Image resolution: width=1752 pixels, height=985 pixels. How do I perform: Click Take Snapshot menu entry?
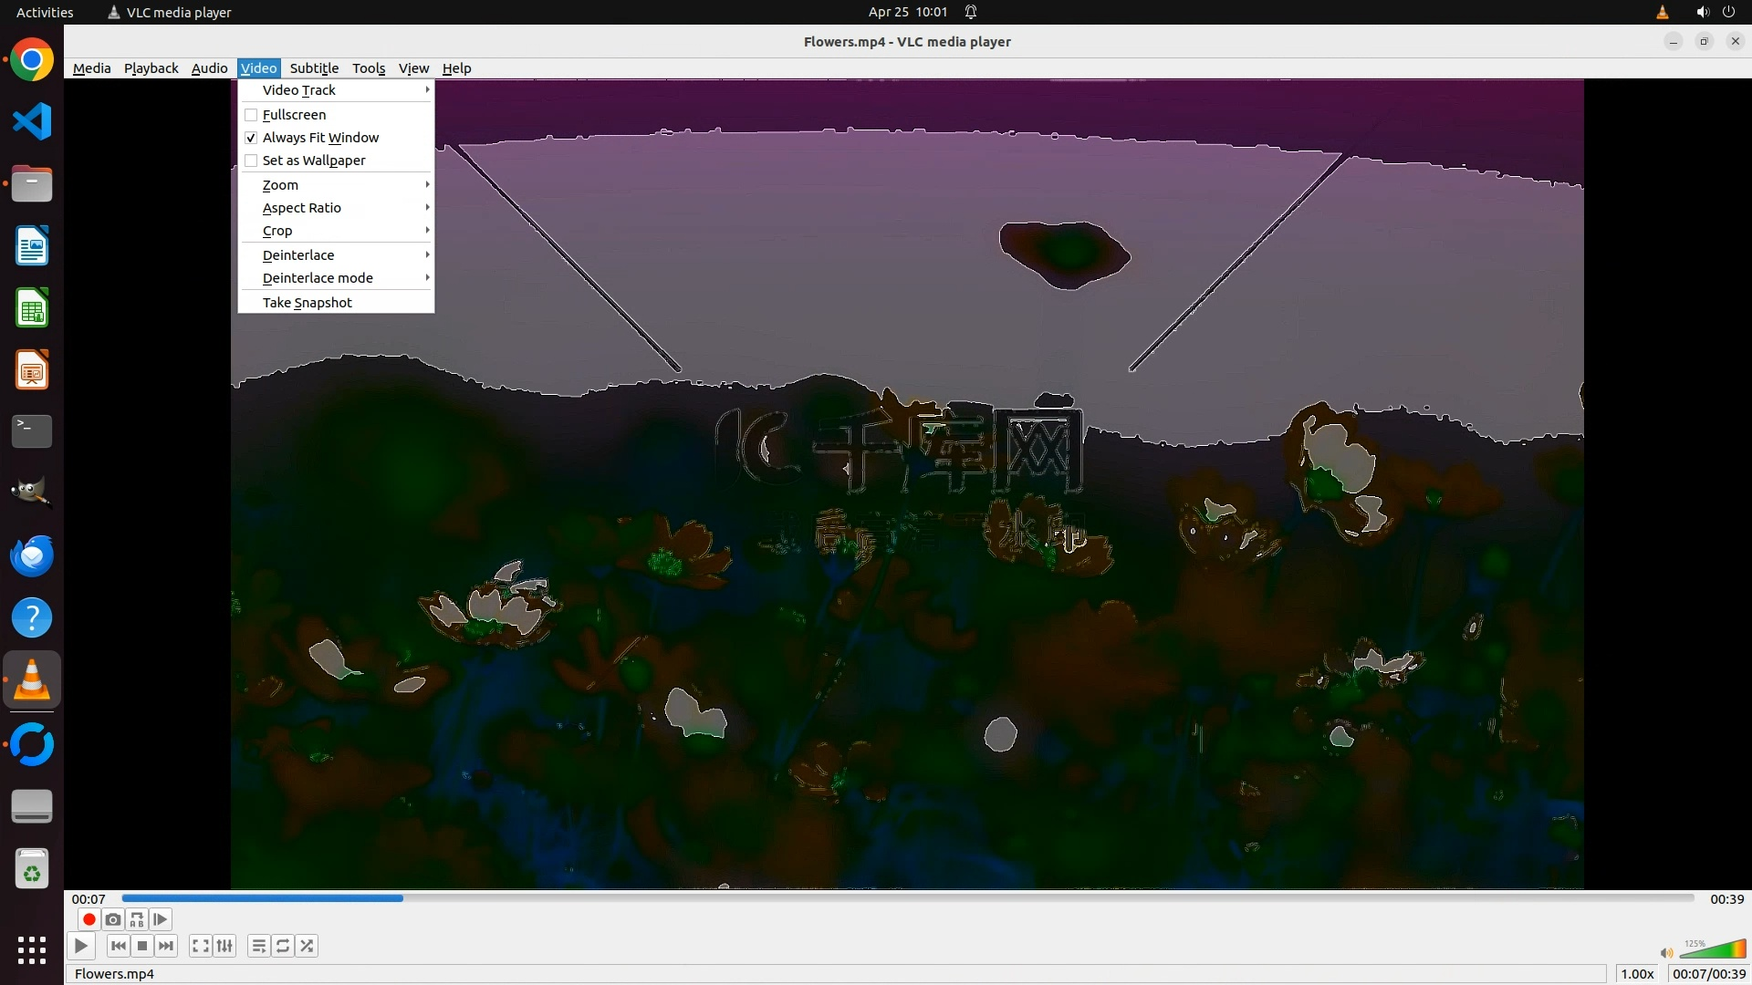307,303
